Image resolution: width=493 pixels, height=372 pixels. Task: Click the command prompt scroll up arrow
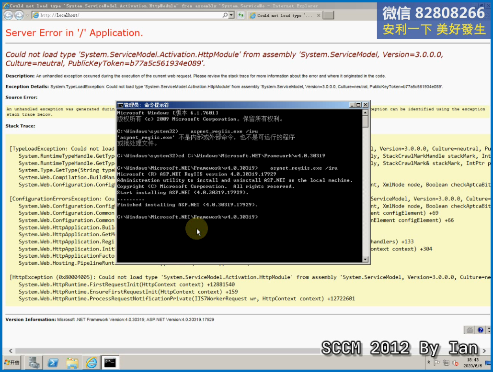pyautogui.click(x=365, y=112)
